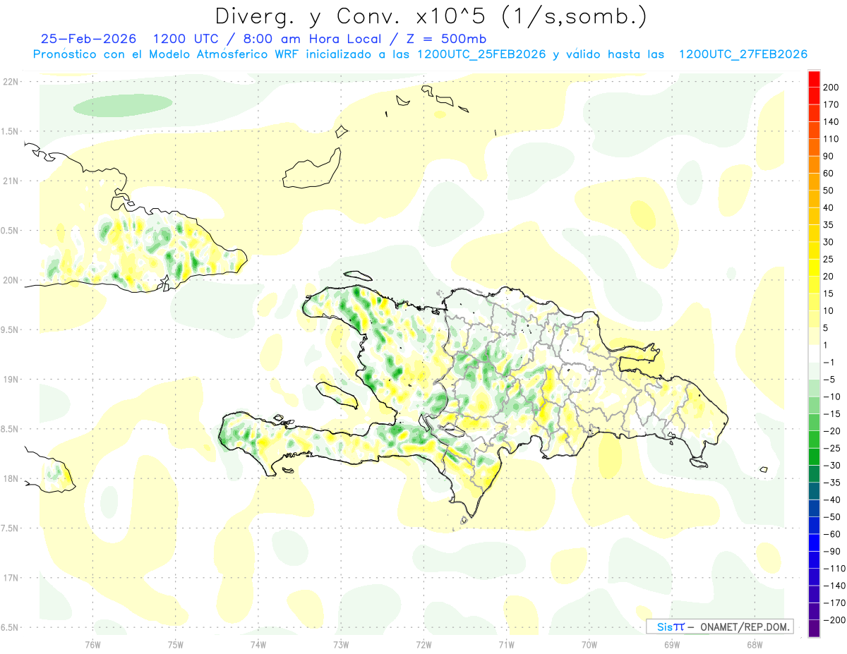Click the '76W' longitude label
847x654 pixels.
coord(92,645)
